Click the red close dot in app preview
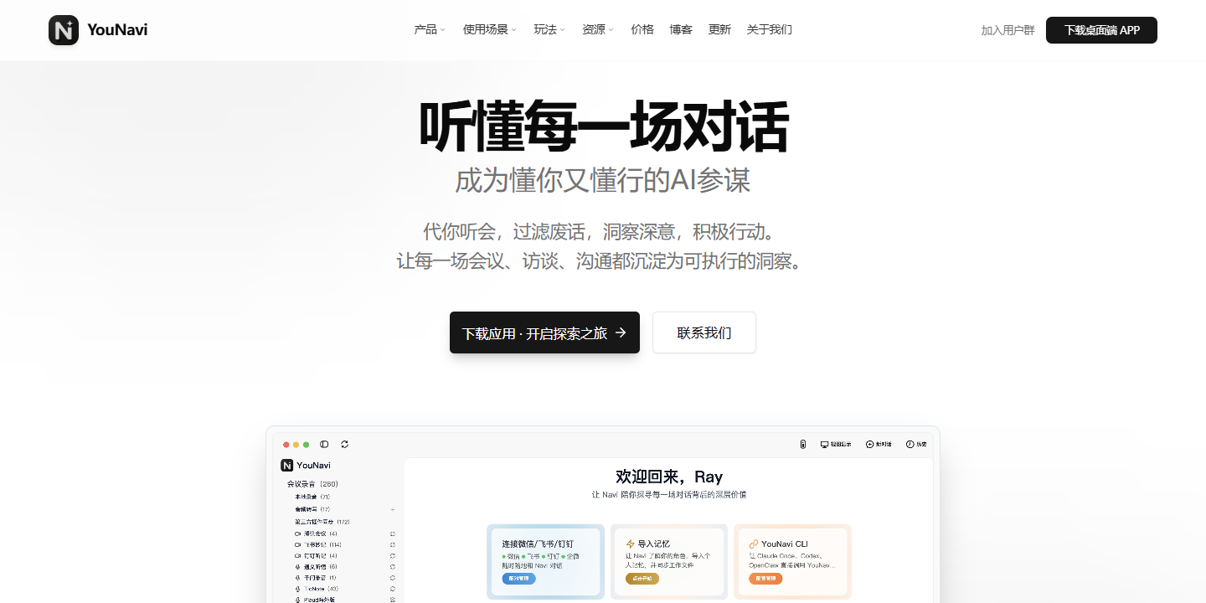 click(286, 444)
